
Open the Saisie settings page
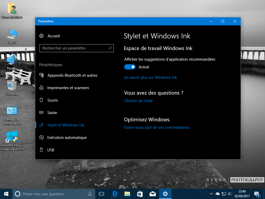[x=52, y=112]
